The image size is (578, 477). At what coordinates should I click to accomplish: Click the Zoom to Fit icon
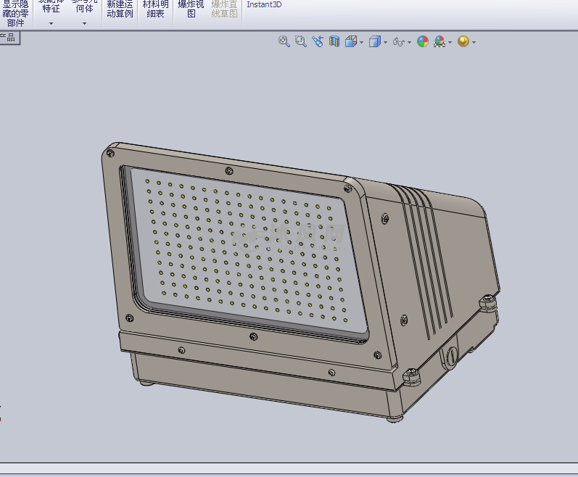(x=284, y=42)
